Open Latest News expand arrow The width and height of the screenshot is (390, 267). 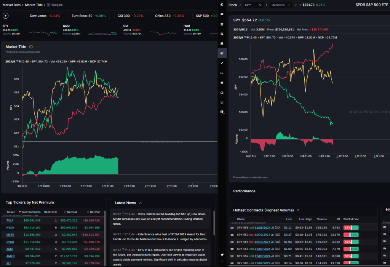click(140, 203)
